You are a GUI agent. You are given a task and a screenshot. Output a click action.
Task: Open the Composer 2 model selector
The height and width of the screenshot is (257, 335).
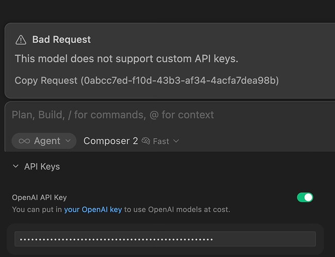[x=110, y=141]
